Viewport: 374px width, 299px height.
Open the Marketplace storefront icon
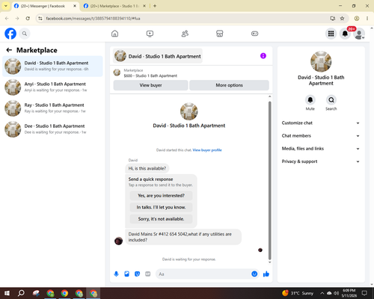220,34
